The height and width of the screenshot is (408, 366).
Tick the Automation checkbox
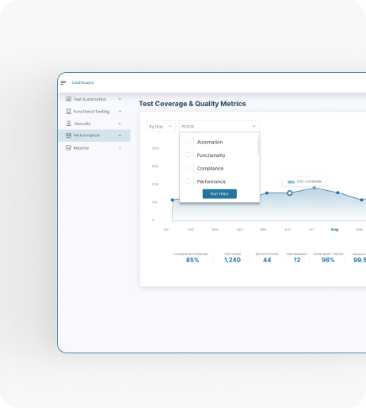point(188,142)
